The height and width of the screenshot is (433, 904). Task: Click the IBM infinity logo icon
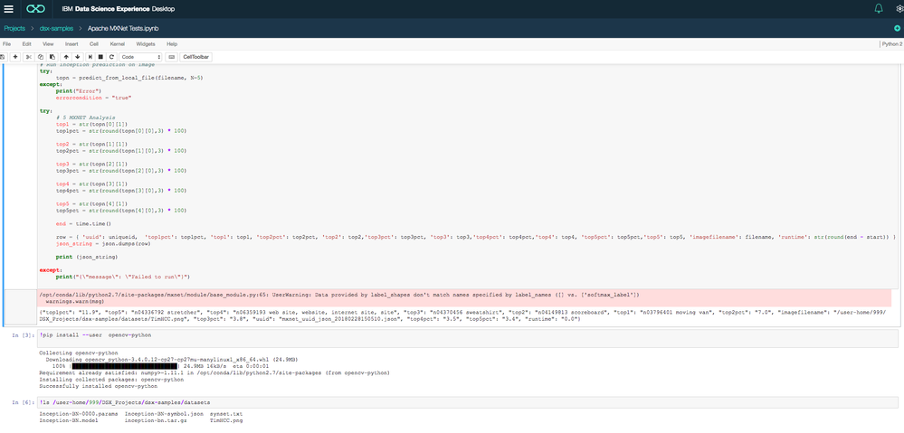tap(36, 9)
